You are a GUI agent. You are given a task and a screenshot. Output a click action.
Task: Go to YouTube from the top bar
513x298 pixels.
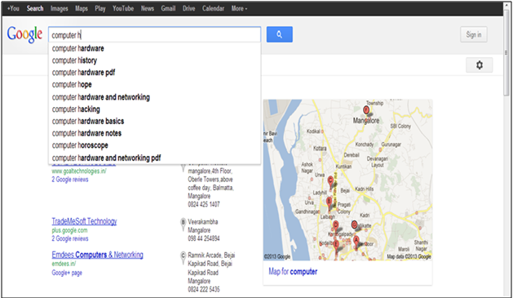123,8
